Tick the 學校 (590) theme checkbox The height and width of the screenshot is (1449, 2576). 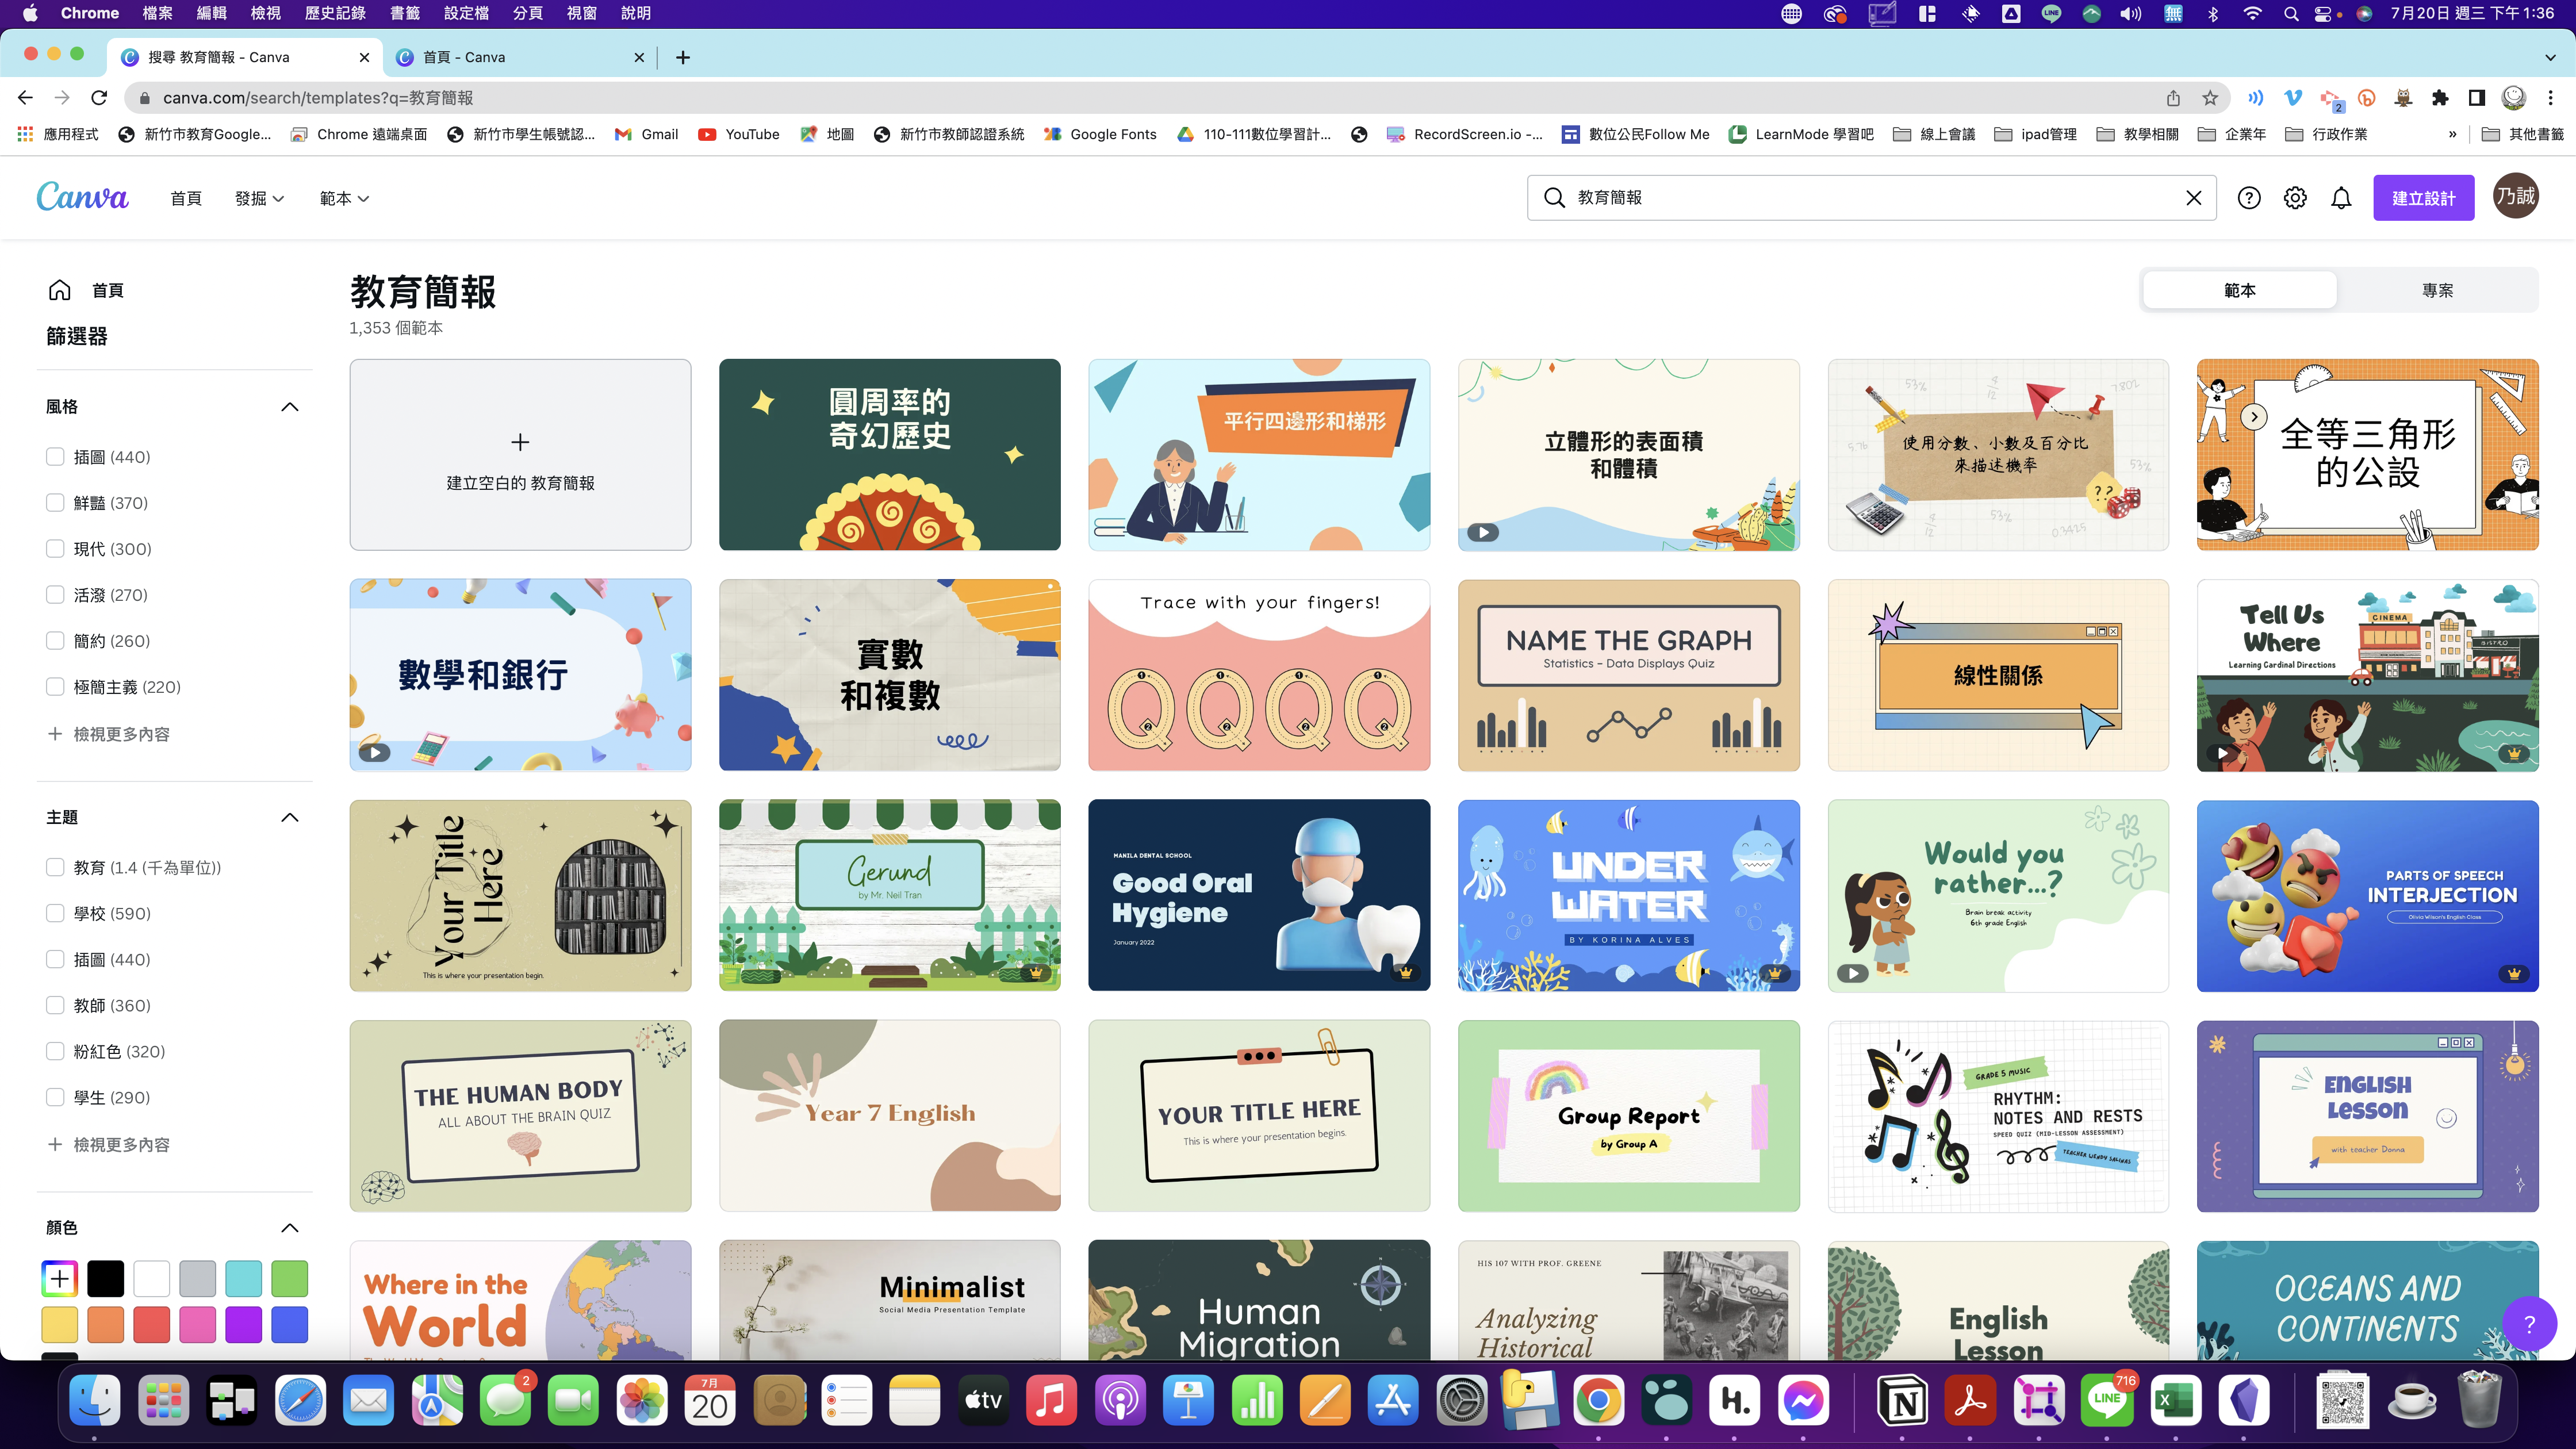[55, 913]
